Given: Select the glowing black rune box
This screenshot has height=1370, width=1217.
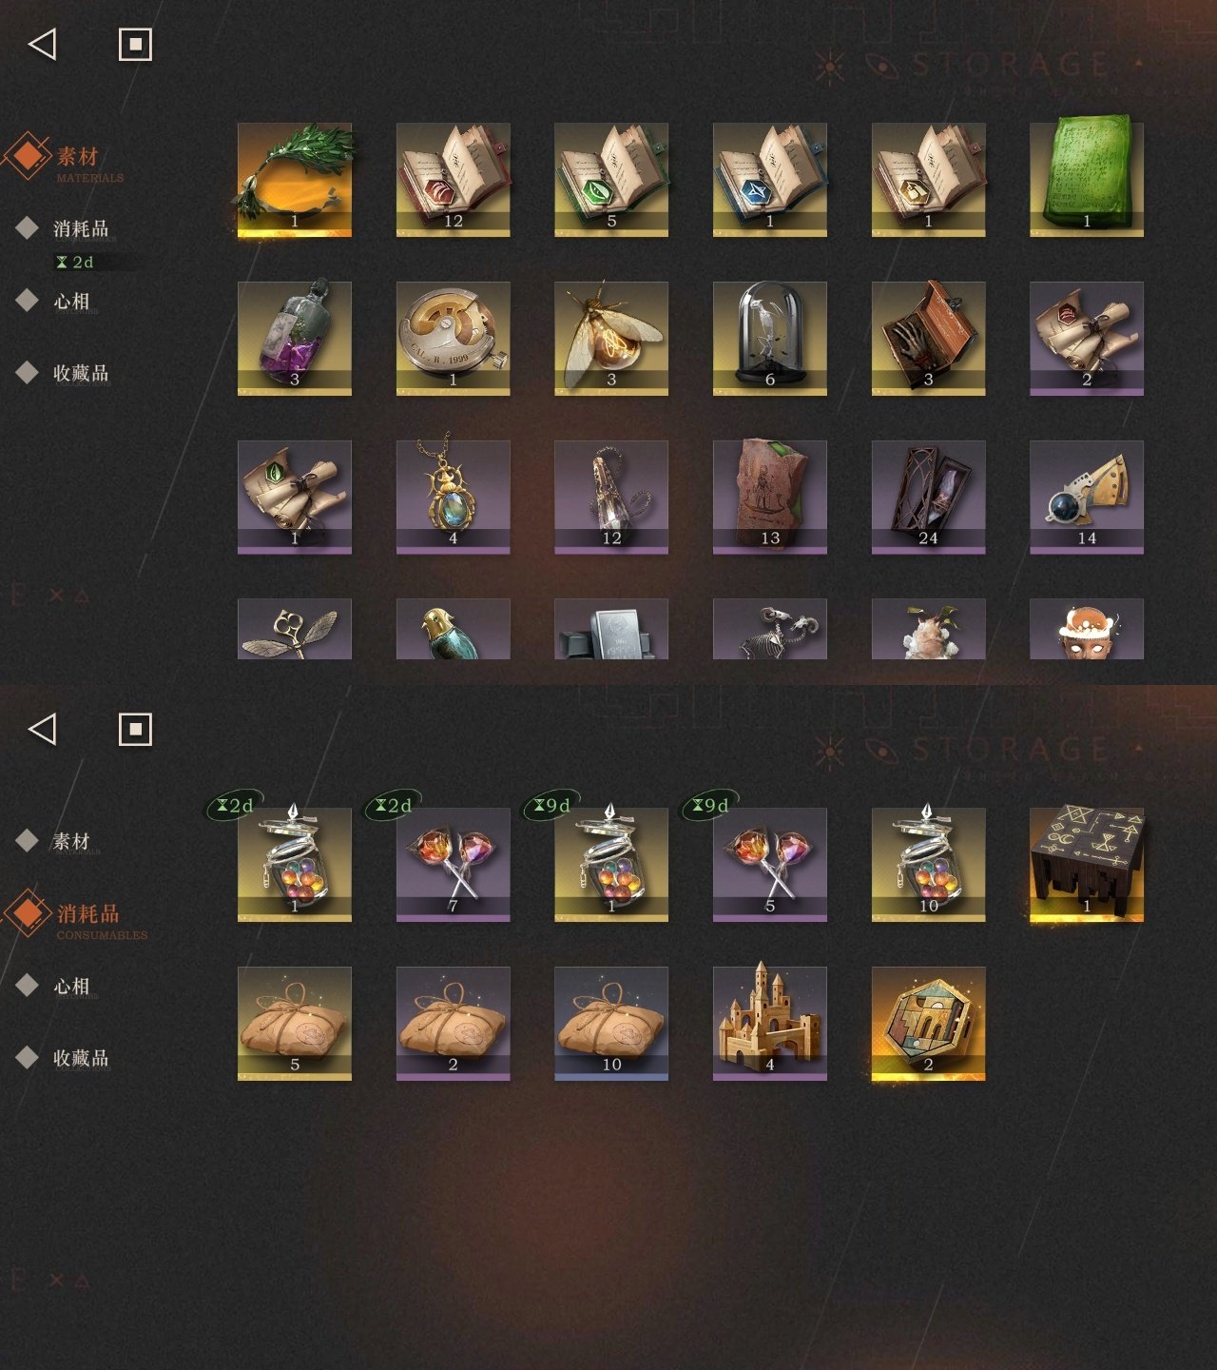Looking at the screenshot, I should [x=1087, y=865].
